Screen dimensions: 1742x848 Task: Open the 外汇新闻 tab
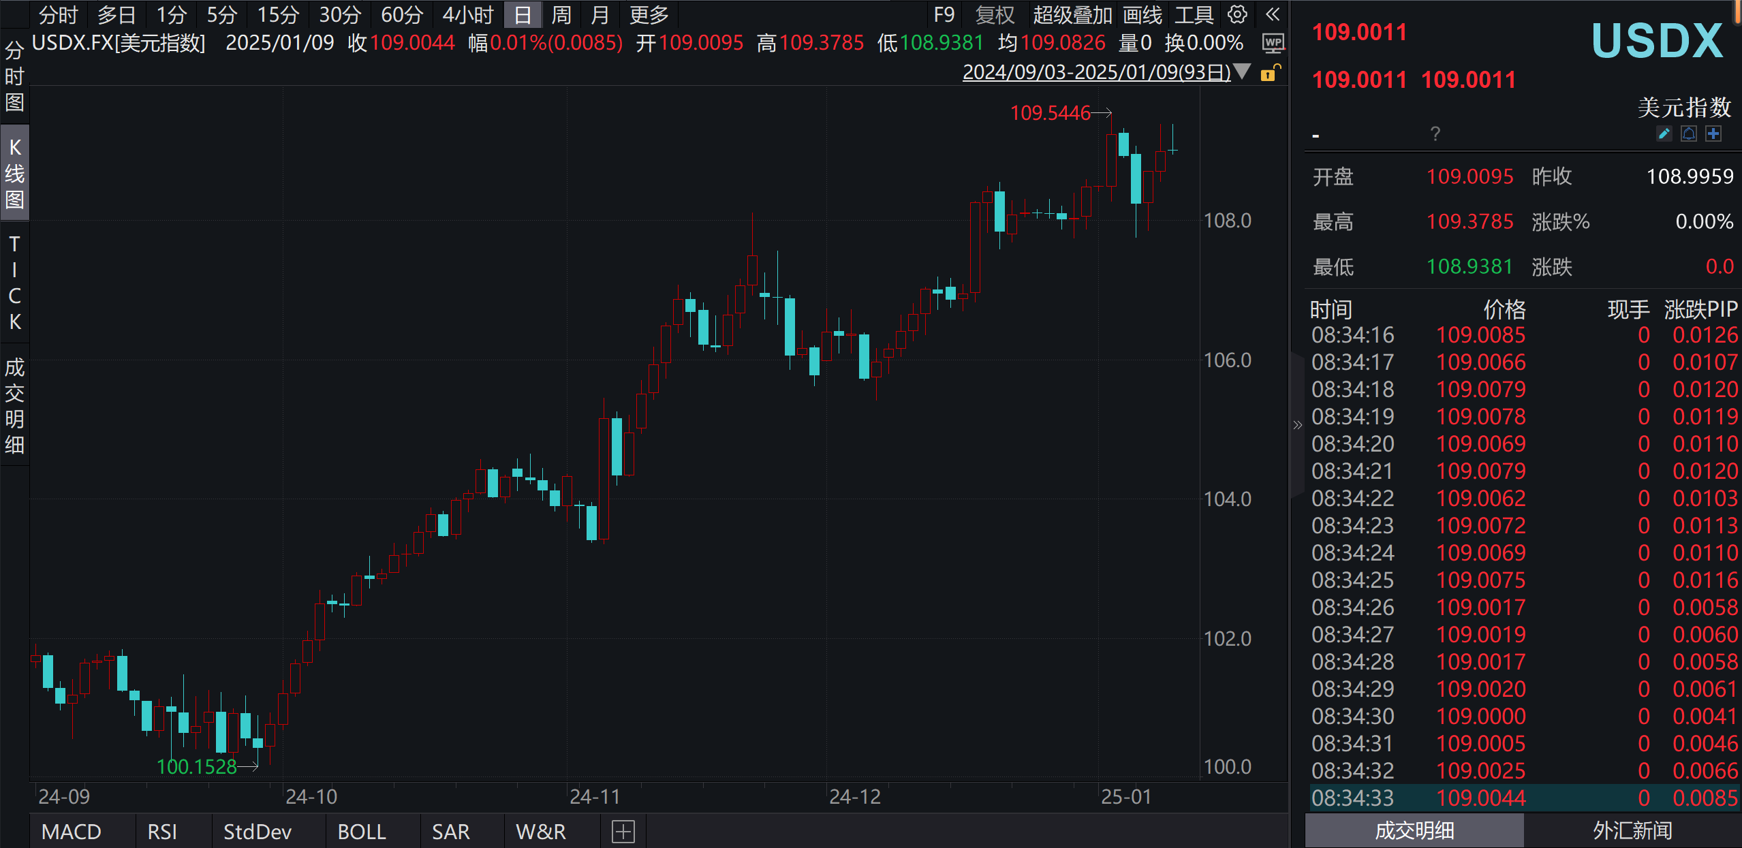(1632, 830)
